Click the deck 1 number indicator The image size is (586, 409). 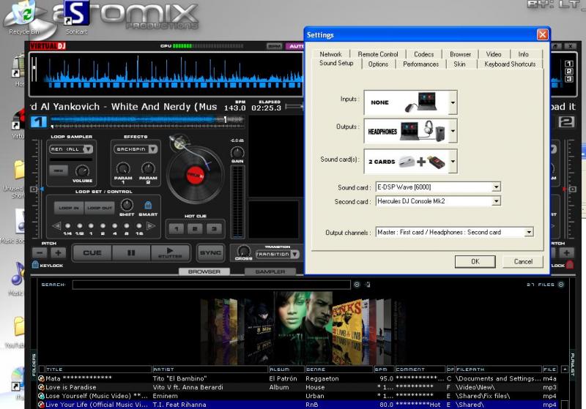(x=39, y=121)
